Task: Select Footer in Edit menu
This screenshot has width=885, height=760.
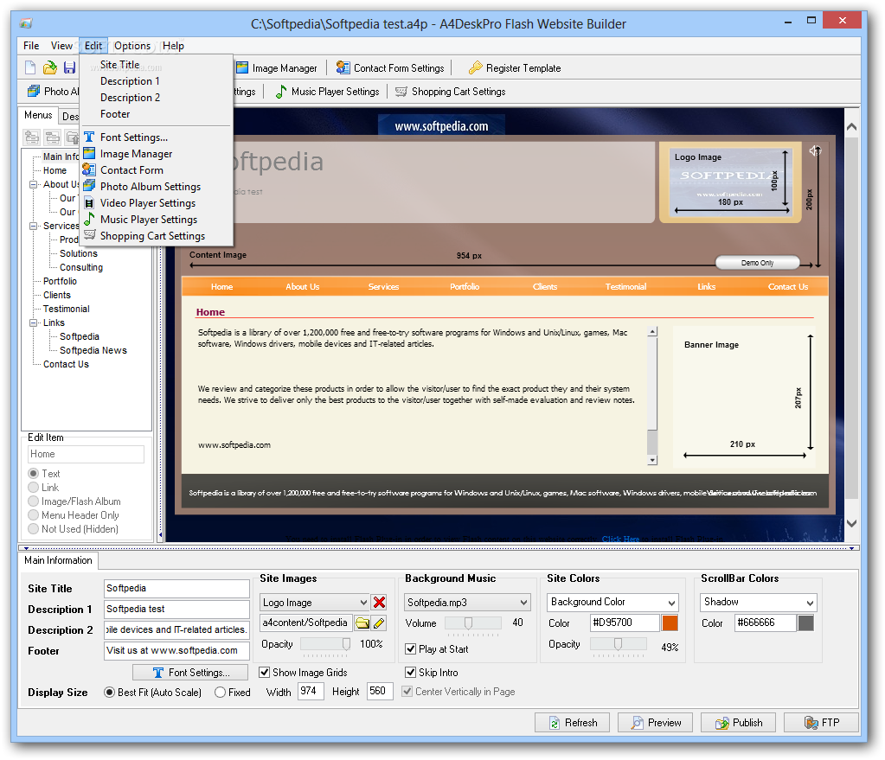Action: tap(157, 114)
